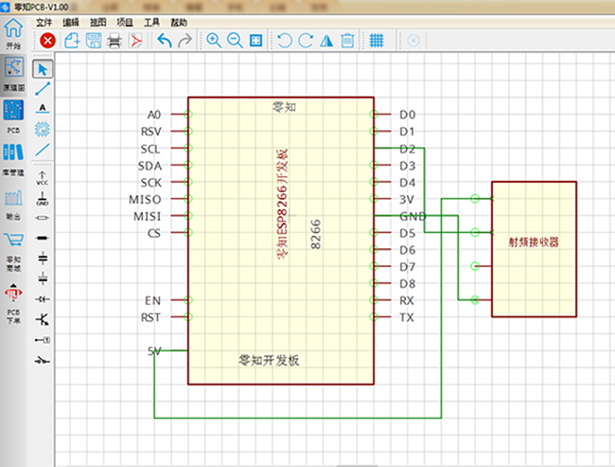The width and height of the screenshot is (615, 467).
Task: Open the 文件 menu
Action: point(44,23)
